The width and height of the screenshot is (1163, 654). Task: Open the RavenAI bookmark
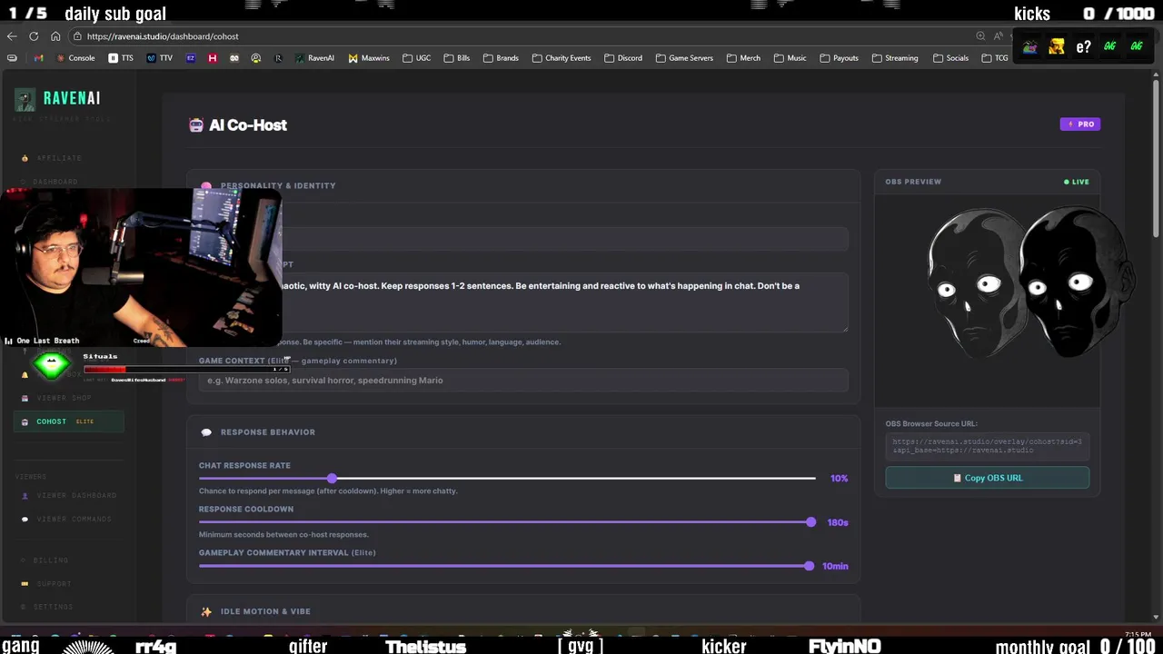coord(315,58)
